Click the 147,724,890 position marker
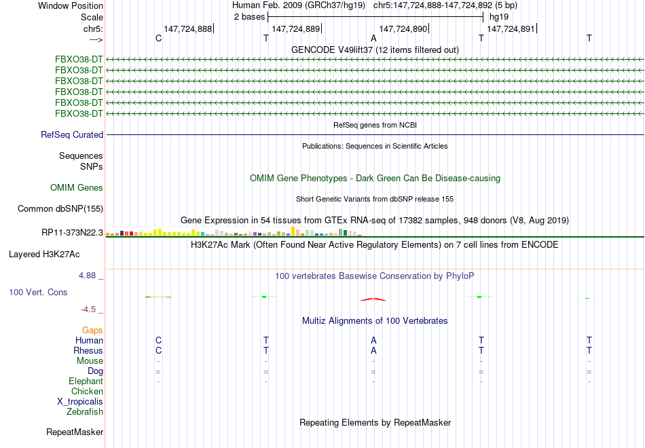 pos(404,29)
